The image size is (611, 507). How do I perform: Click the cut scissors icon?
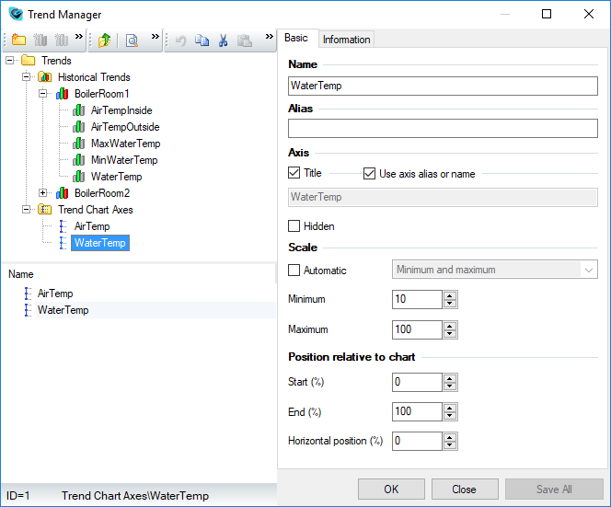tap(223, 40)
